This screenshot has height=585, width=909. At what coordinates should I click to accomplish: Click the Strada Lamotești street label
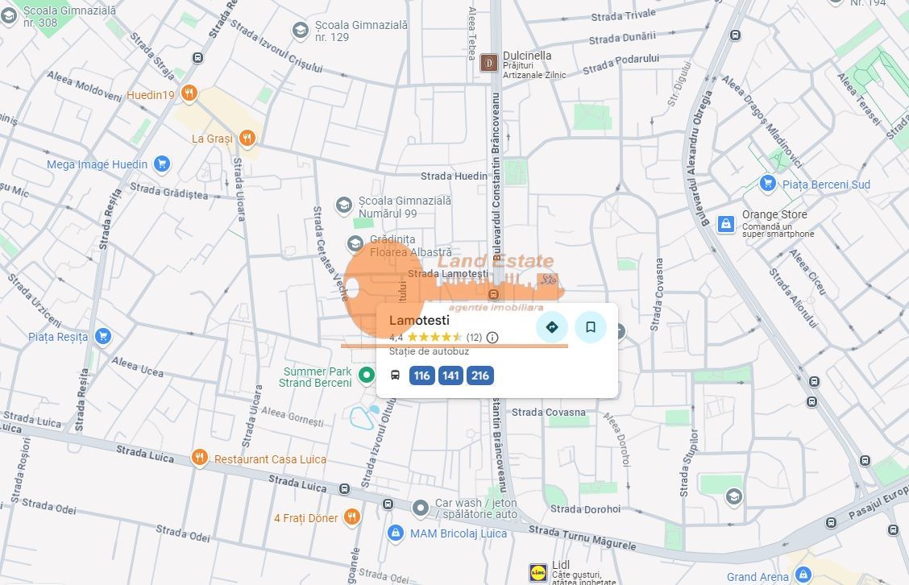448,274
